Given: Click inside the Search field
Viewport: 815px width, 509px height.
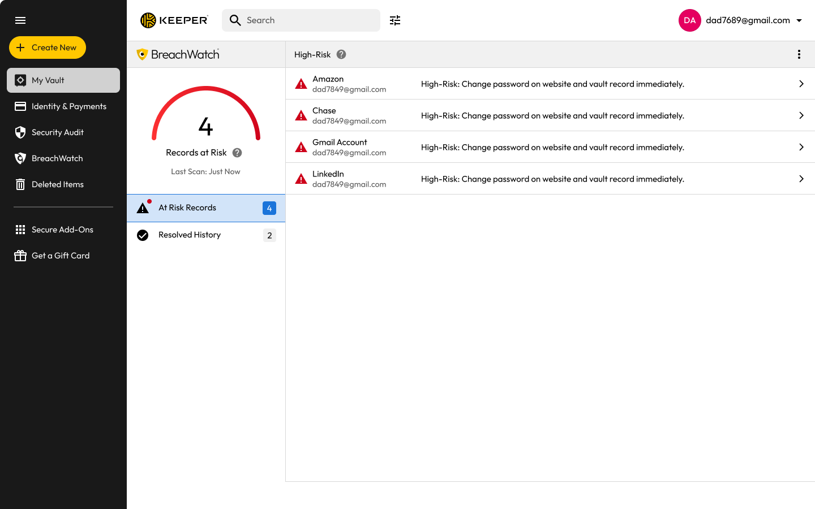Looking at the screenshot, I should (x=300, y=20).
